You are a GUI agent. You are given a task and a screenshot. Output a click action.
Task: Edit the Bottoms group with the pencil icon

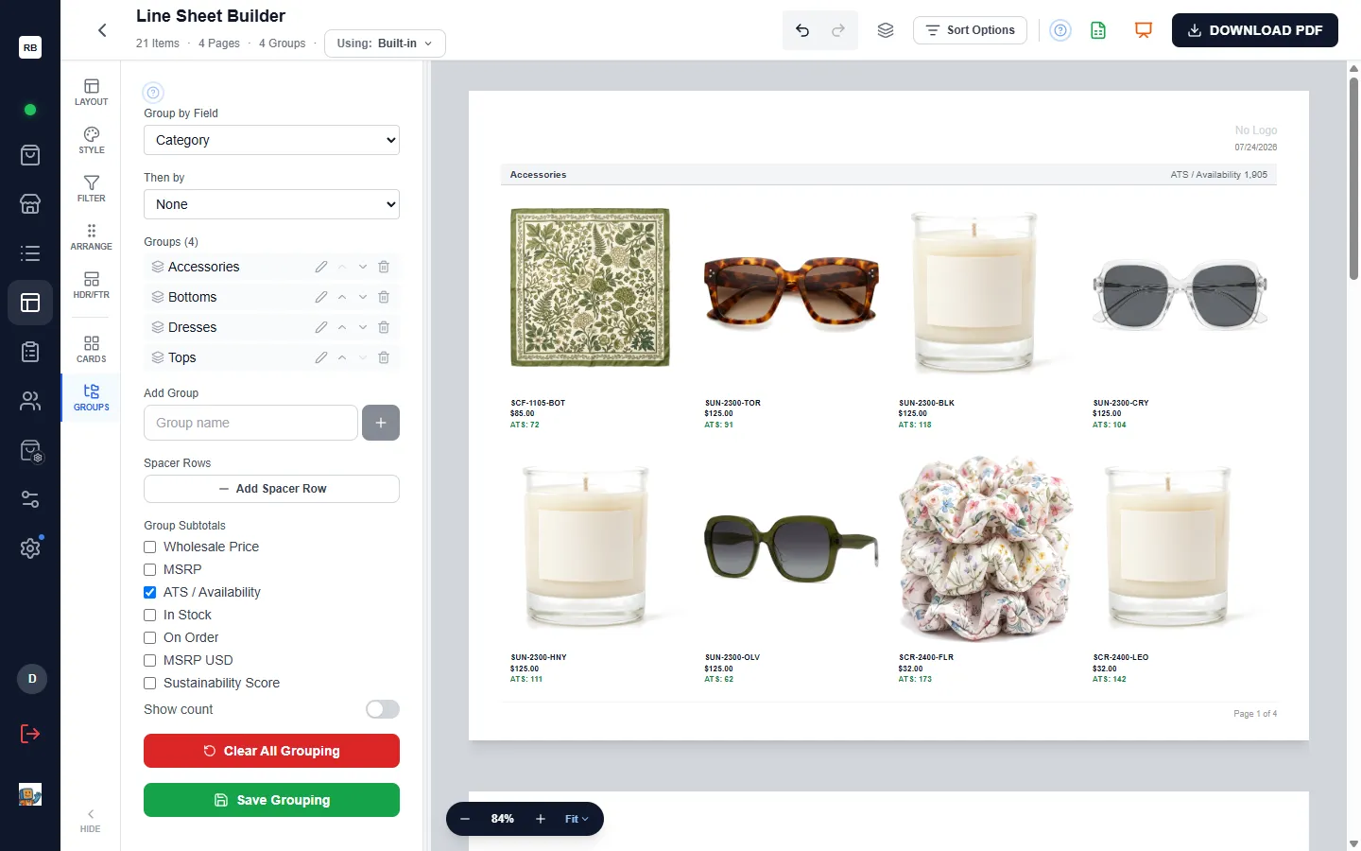[x=321, y=297]
